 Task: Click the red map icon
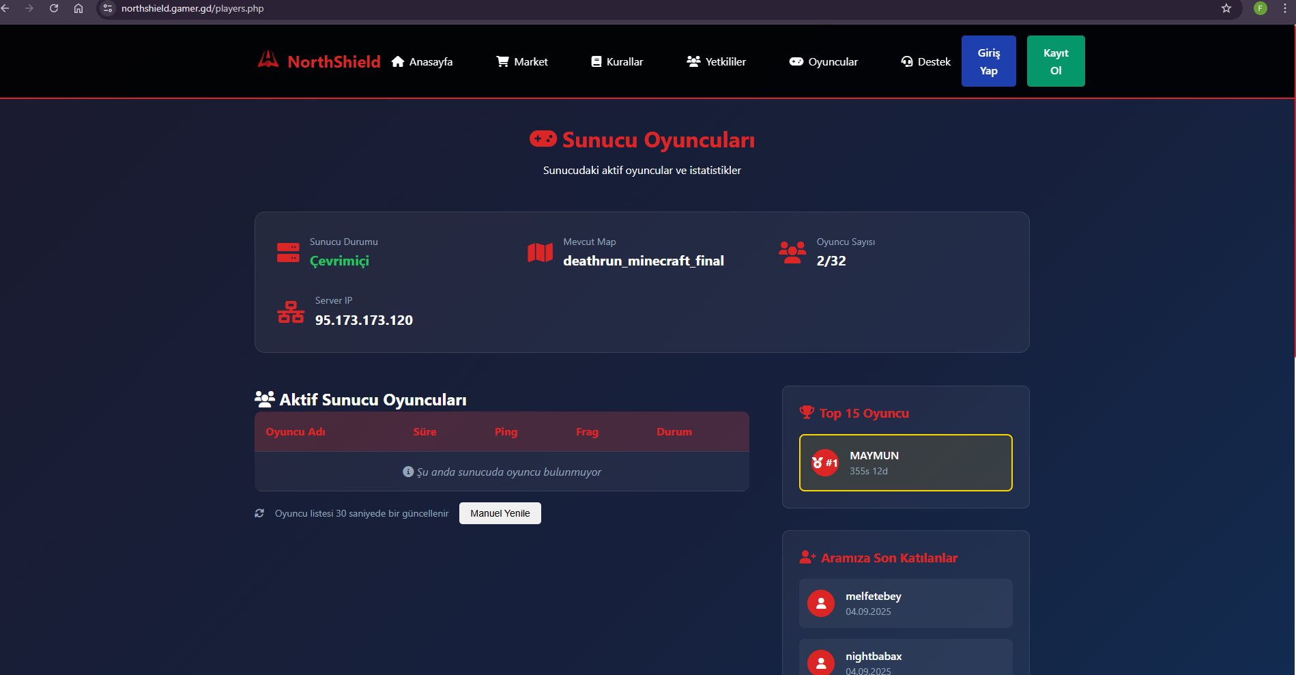[x=540, y=253]
